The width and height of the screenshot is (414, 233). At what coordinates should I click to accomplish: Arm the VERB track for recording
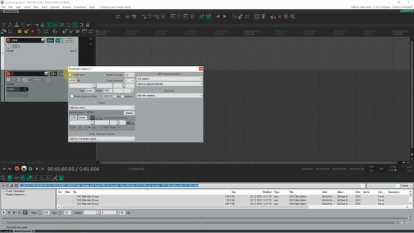coord(8,40)
